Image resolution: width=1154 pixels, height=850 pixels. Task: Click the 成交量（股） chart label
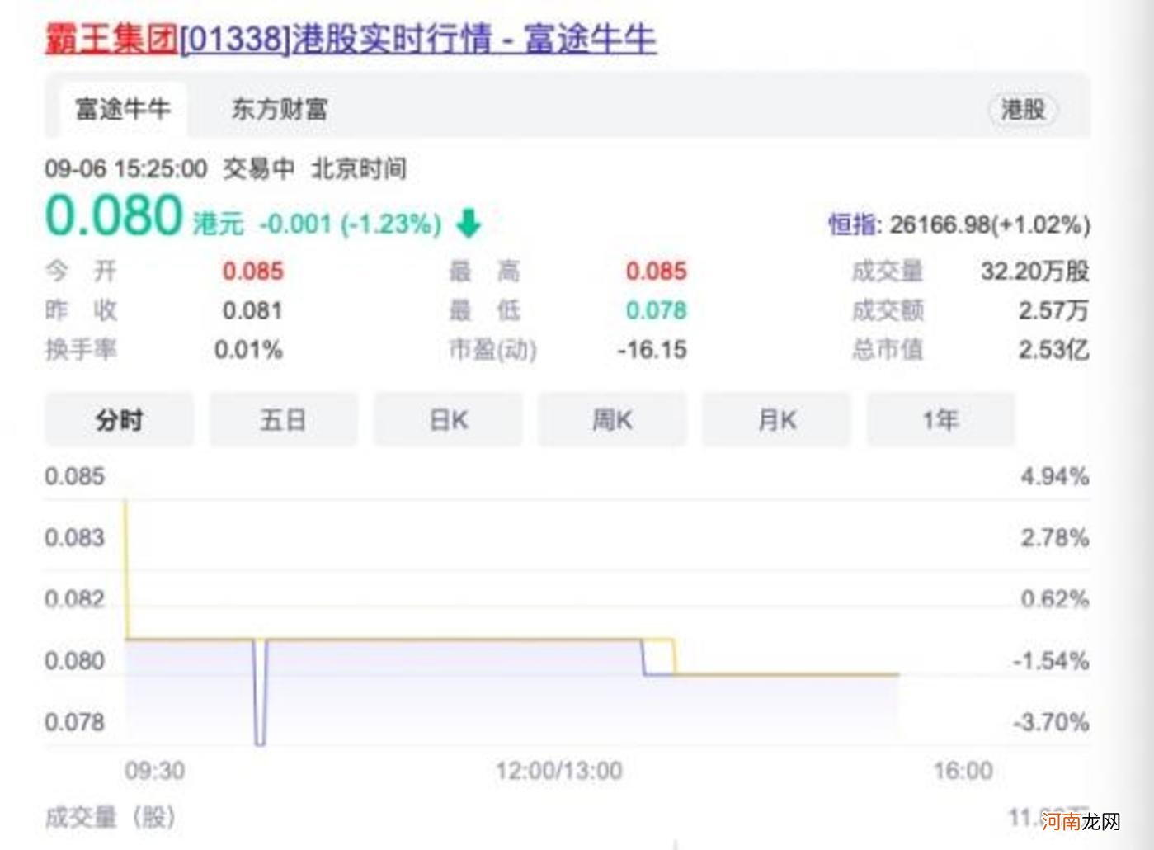[111, 818]
